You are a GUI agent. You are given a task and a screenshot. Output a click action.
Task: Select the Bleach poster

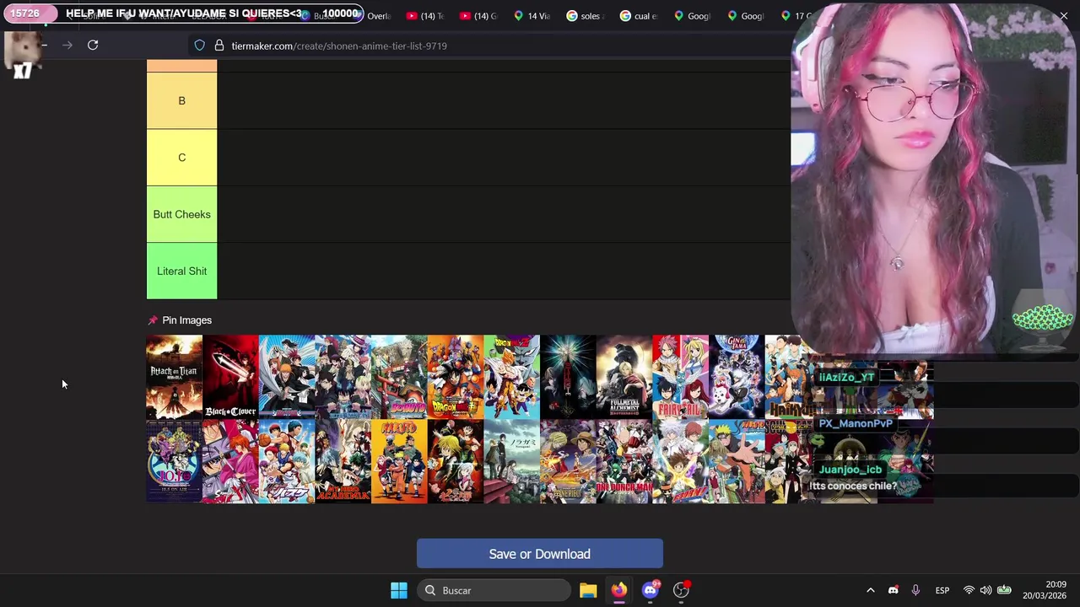[x=286, y=377]
